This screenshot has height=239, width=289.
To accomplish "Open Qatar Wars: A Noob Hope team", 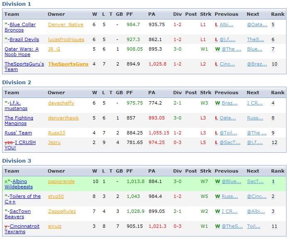I will point(22,52).
